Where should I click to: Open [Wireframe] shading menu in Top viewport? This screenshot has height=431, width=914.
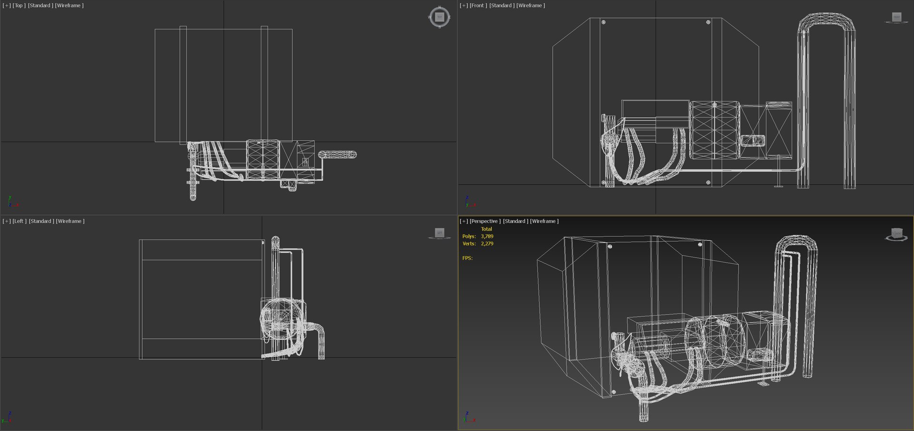pos(70,5)
